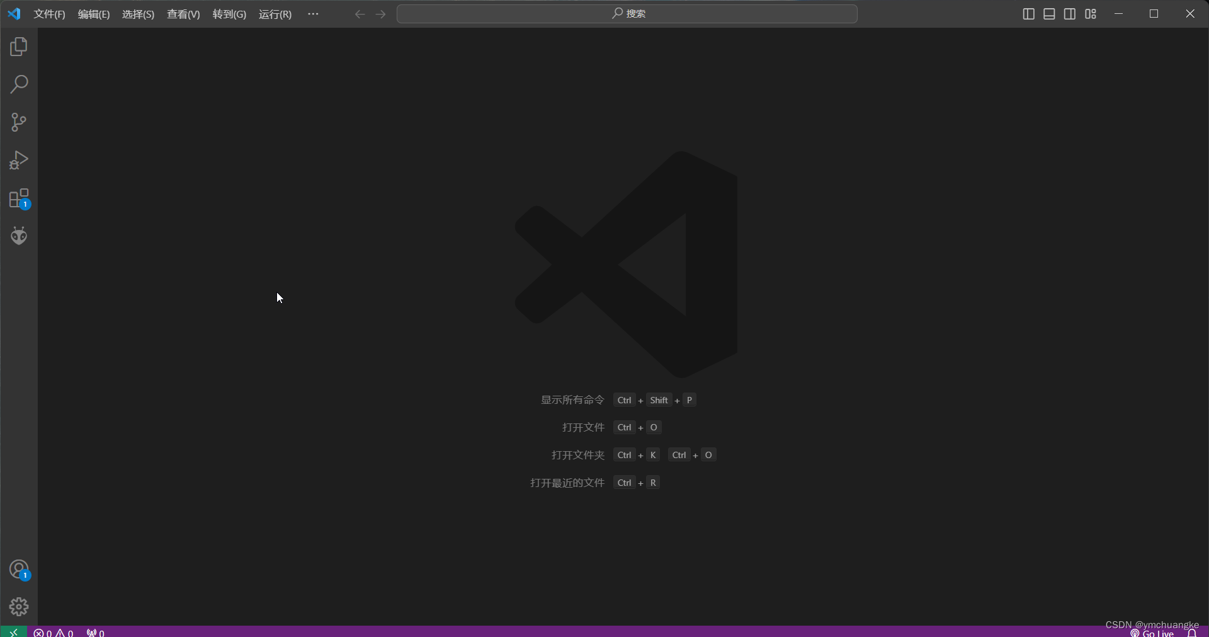Open the 运行(R) menu
Viewport: 1209px width, 637px height.
275,14
